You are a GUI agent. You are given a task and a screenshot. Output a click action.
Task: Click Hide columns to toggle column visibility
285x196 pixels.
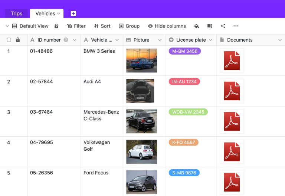167,26
